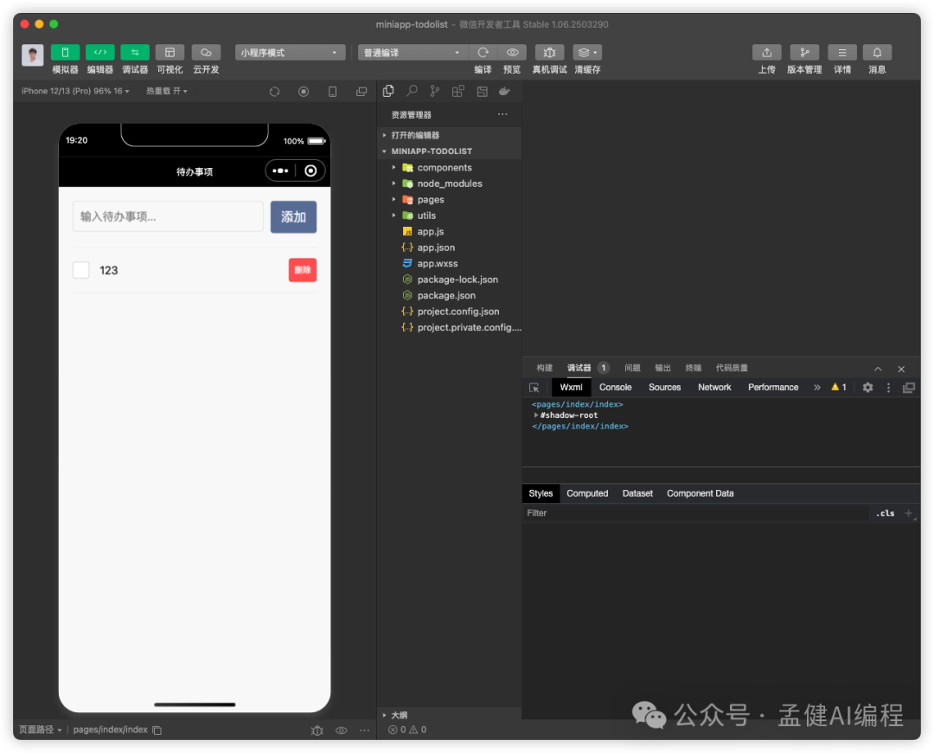Image resolution: width=934 pixels, height=753 pixels.
Task: Expand the utils folder
Action: 450,216
